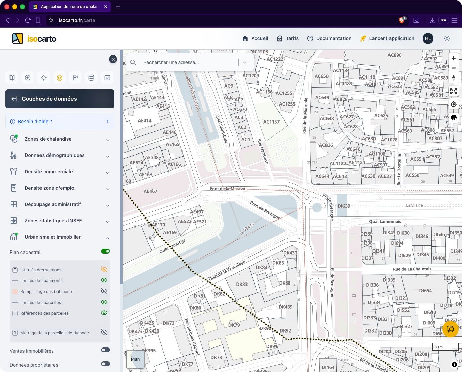Viewport: 462px width, 372px height.
Task: Disable the Plan cadastral toggle
Action: coord(106,251)
